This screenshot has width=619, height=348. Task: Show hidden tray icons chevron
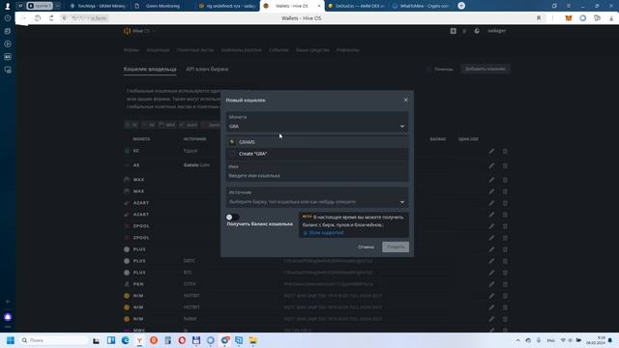point(517,340)
